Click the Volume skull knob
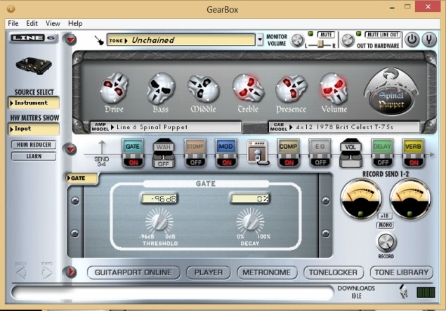The height and width of the screenshot is (311, 446). pyautogui.click(x=334, y=88)
